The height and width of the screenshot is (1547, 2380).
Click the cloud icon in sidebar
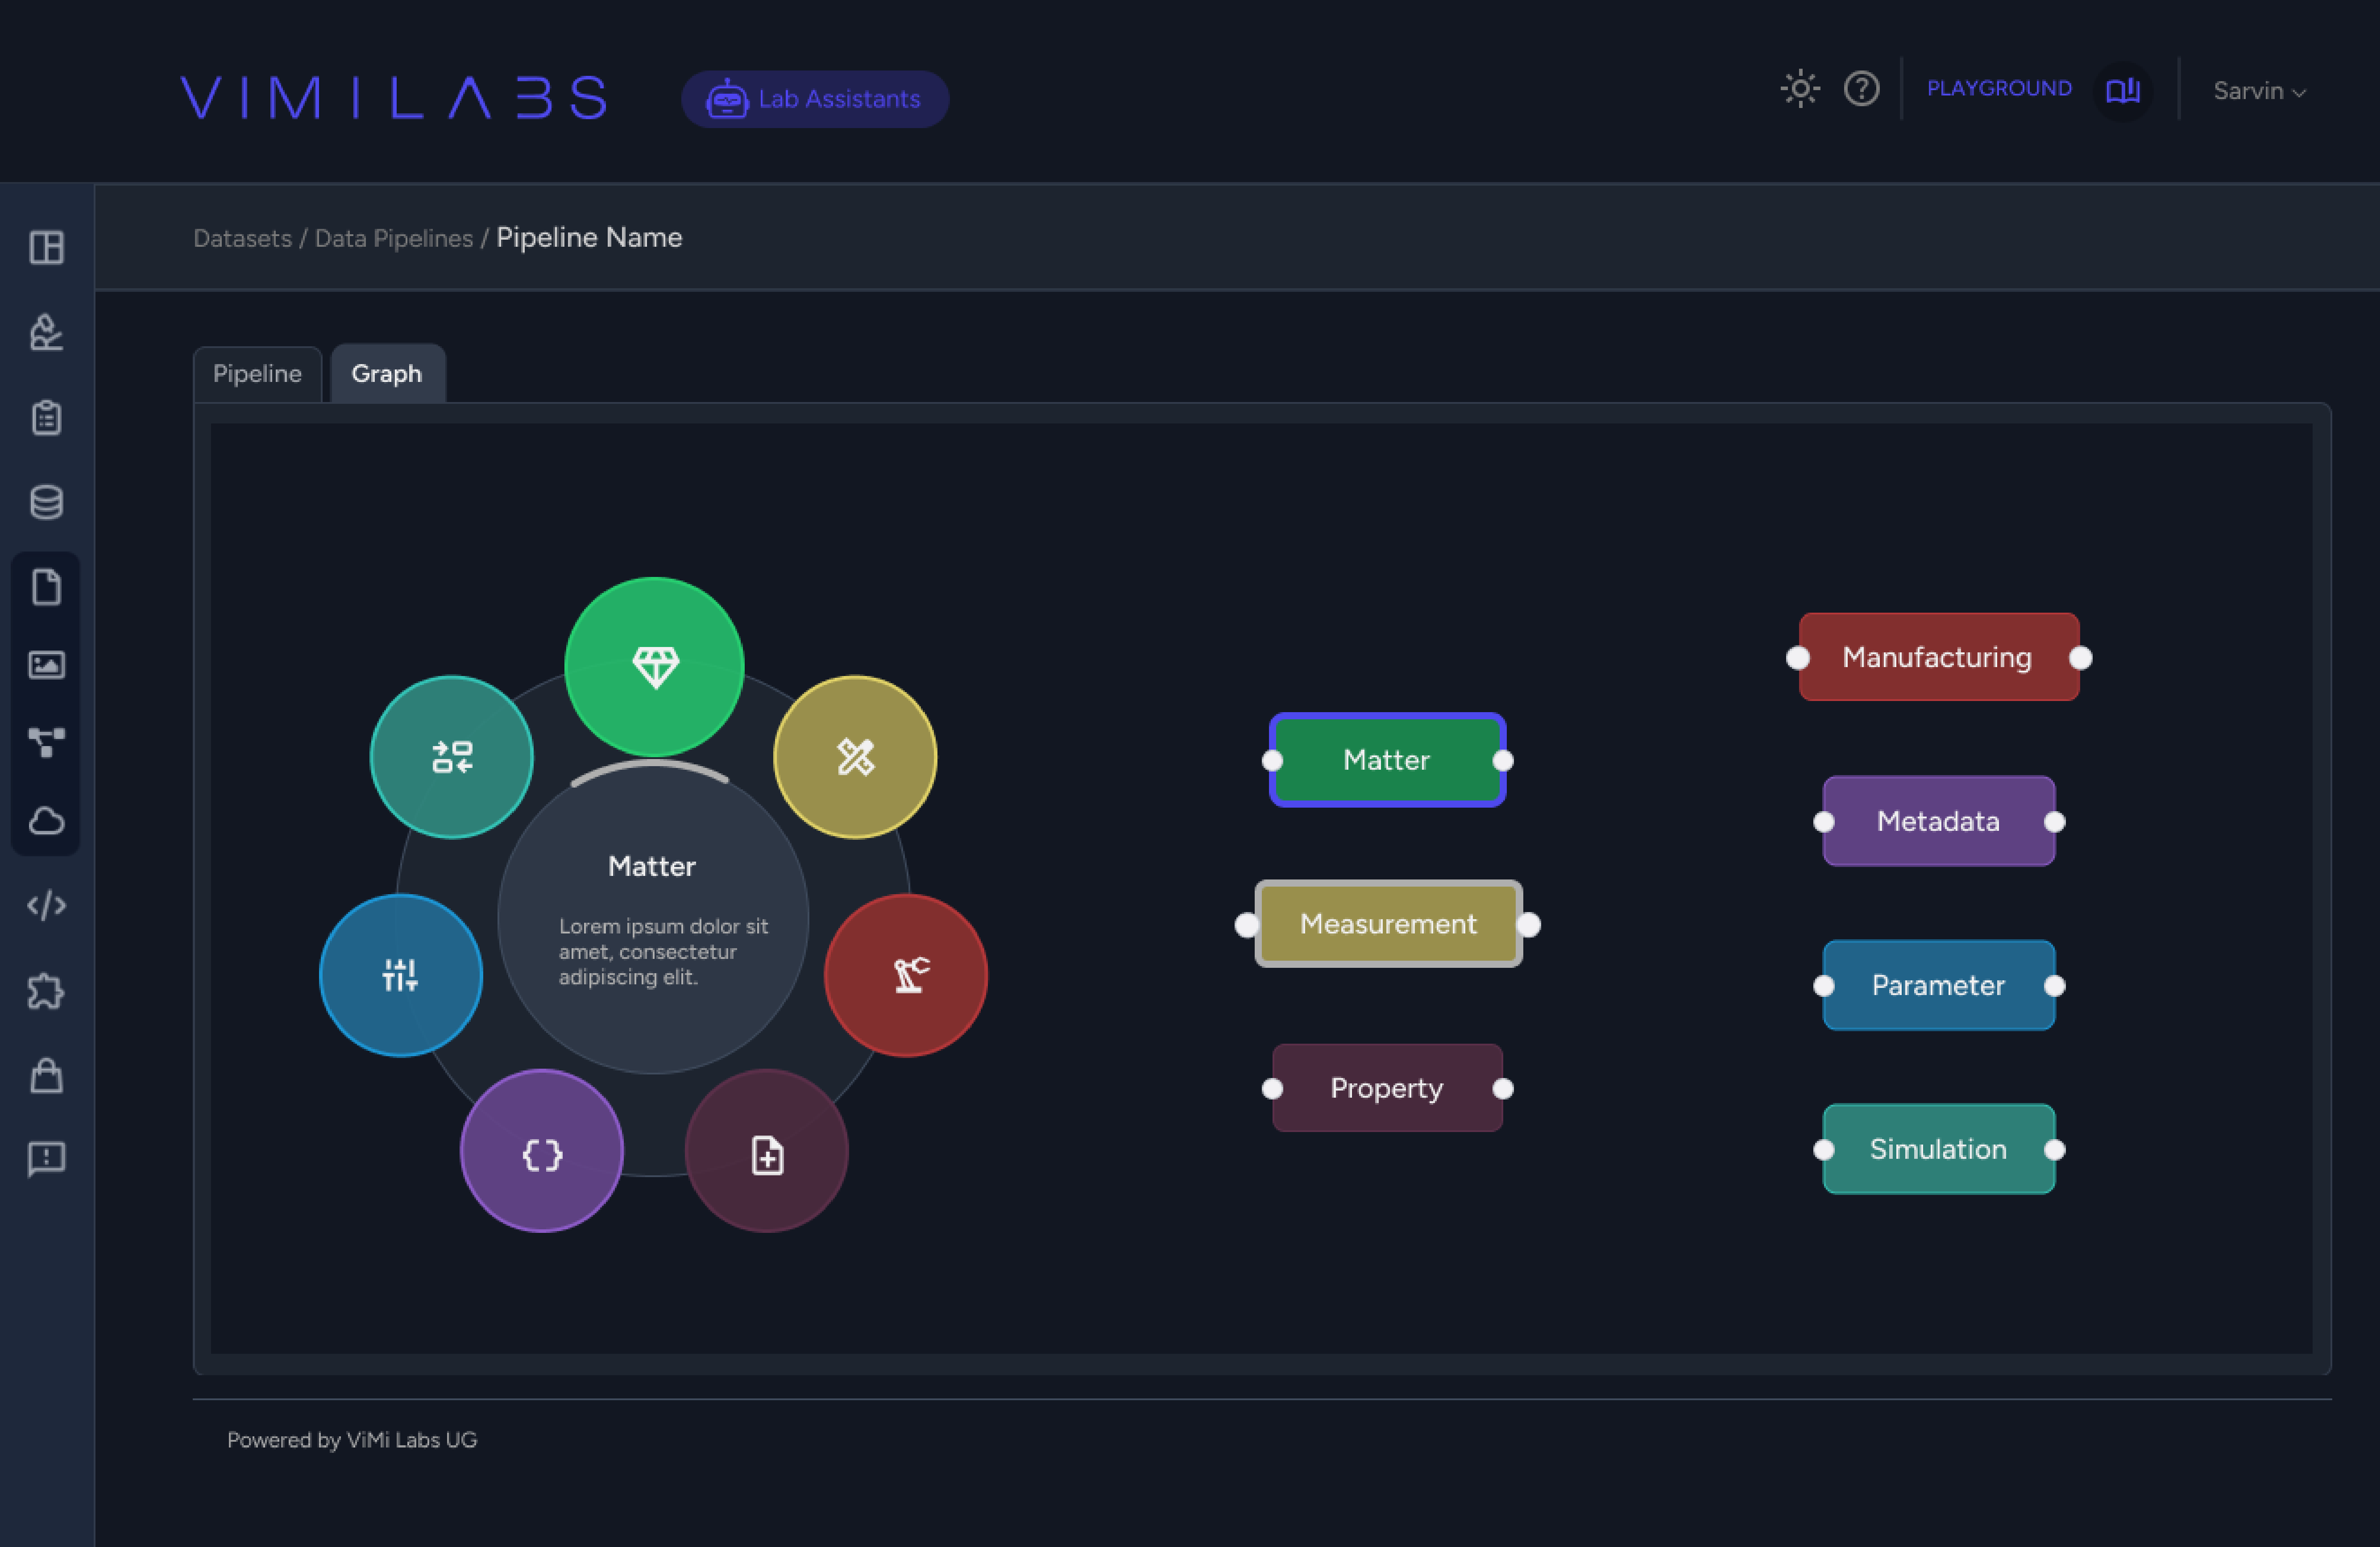(47, 820)
